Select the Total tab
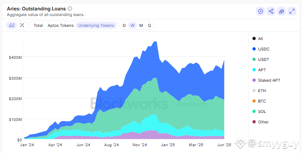Viewport: 302px width, 153px height. (38, 26)
